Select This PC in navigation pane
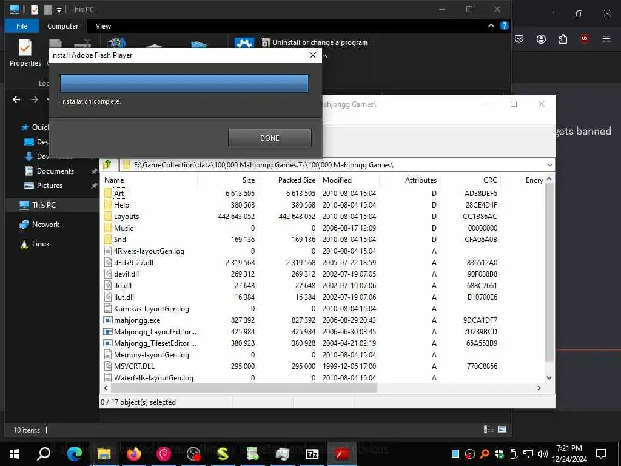The image size is (621, 466). tap(44, 205)
